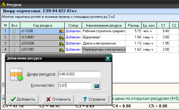Select resource code cell з1-1038
The image size is (179, 110).
[x=42, y=31]
